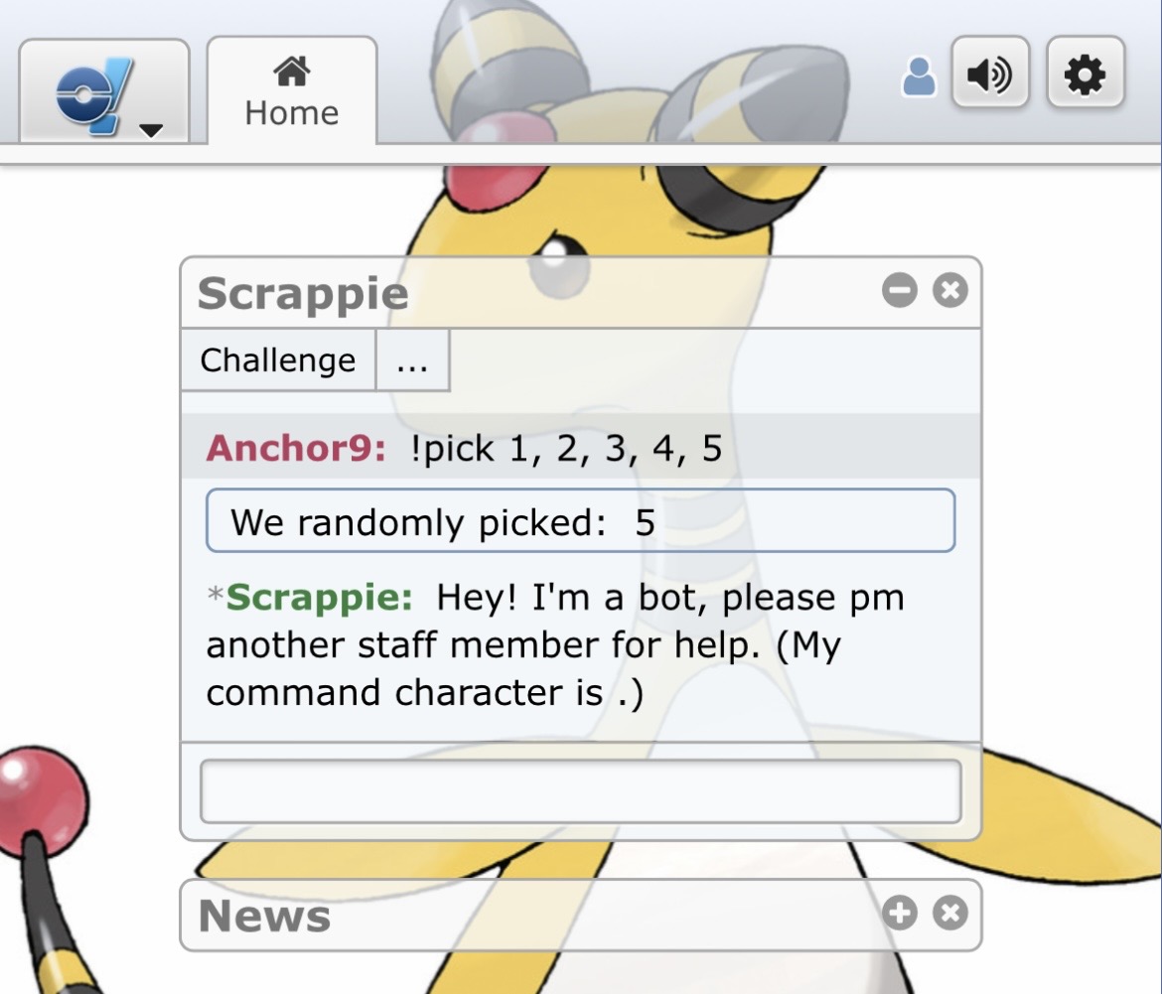1162x994 pixels.
Task: Click Scrappie's bot help message text
Action: click(x=556, y=645)
